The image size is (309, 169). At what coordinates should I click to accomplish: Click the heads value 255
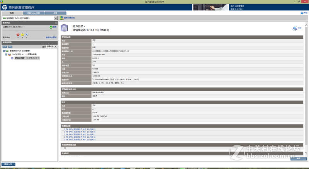click(94, 62)
